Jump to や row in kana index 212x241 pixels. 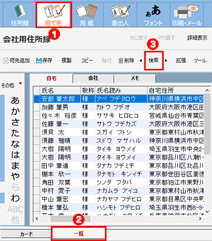pos(15,176)
